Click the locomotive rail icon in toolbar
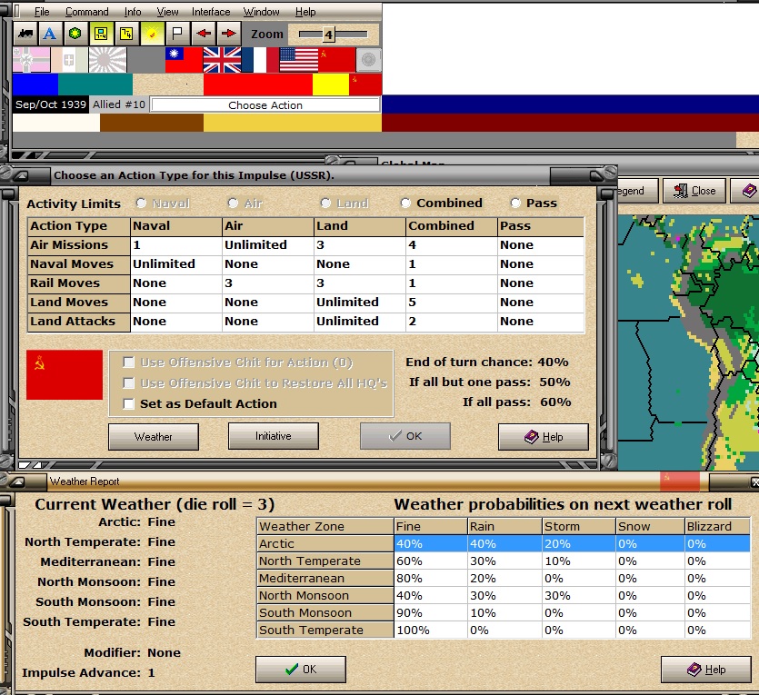The height and width of the screenshot is (695, 759). point(25,34)
